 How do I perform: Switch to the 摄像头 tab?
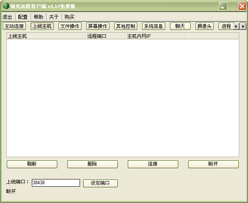pos(205,26)
